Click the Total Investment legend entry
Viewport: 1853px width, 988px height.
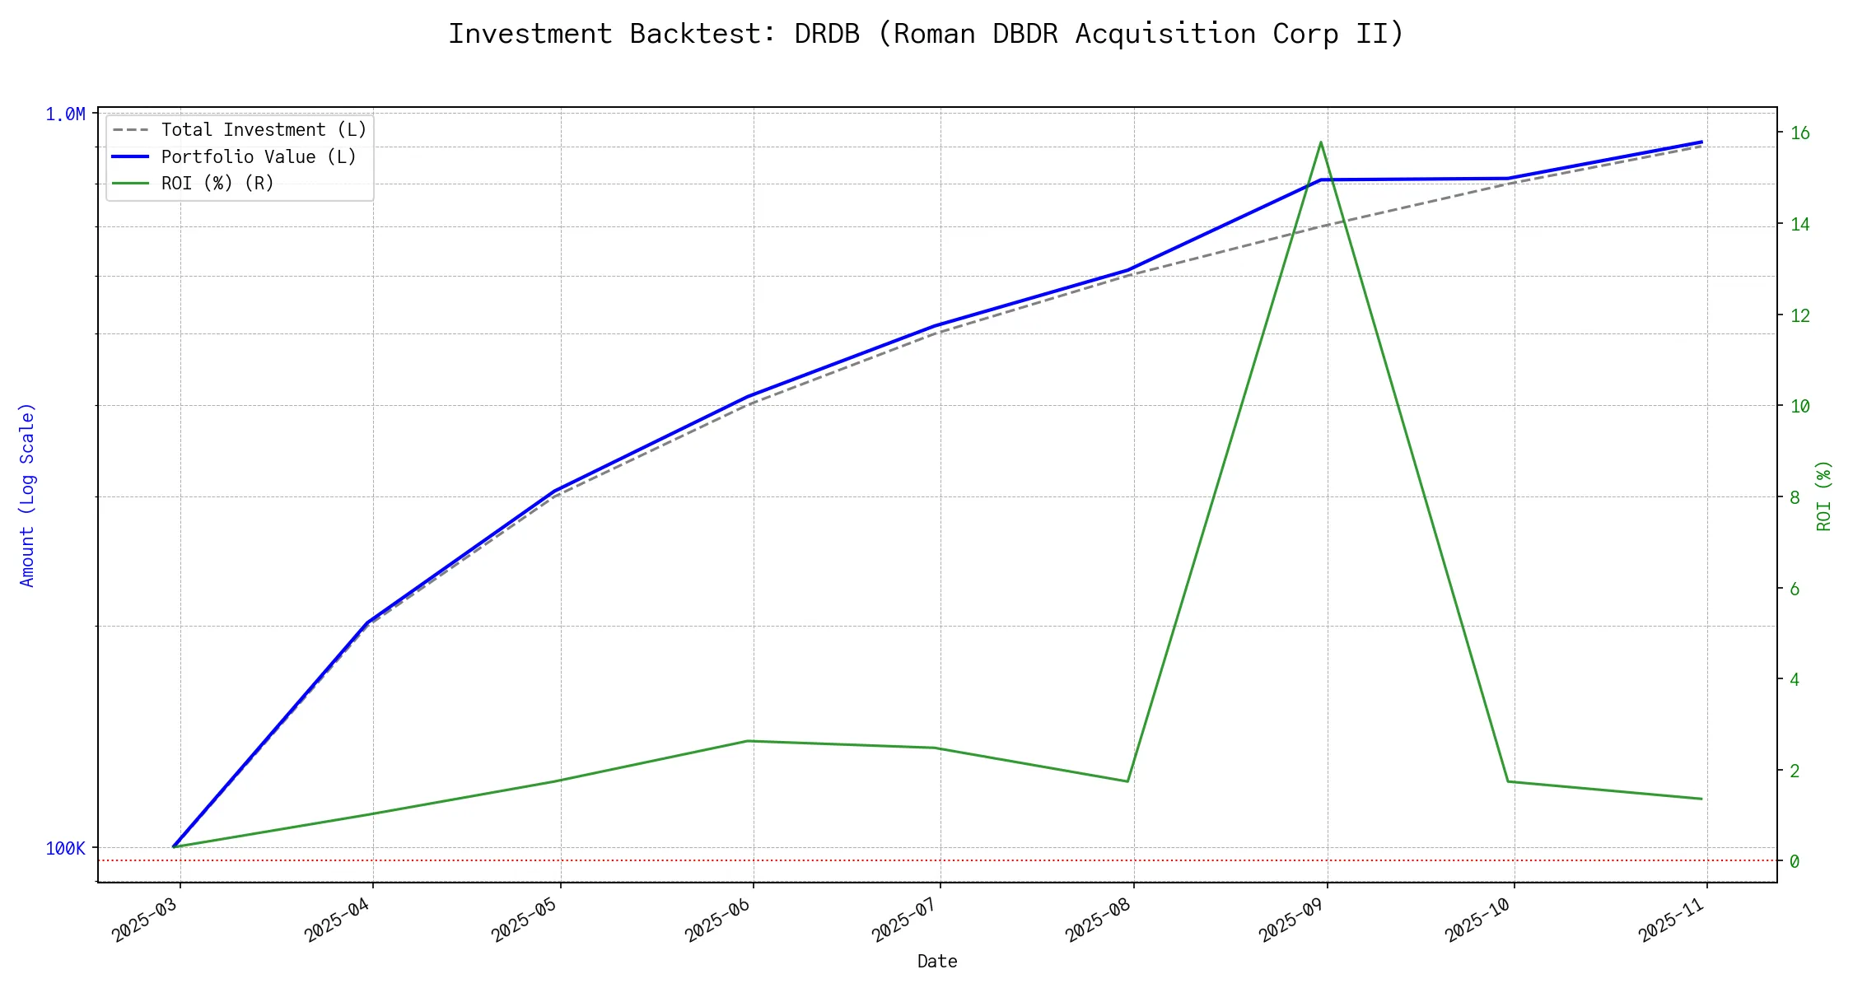[x=264, y=130]
